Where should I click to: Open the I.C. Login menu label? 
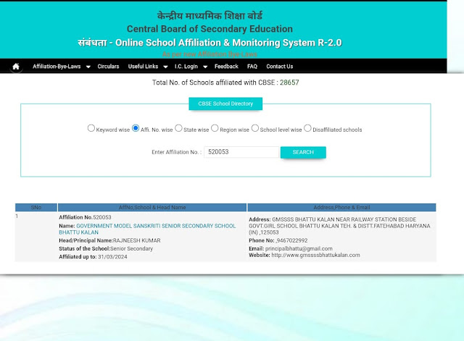(x=186, y=67)
